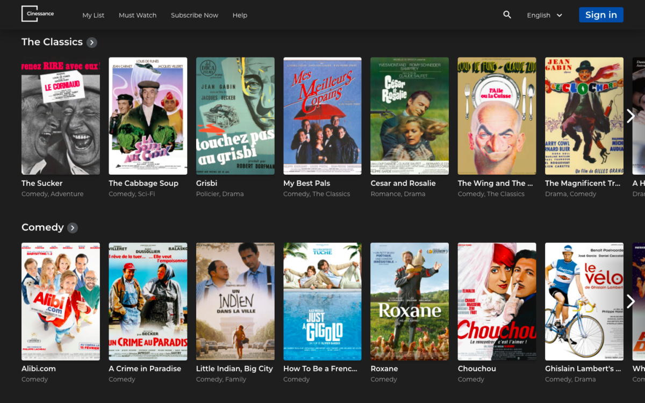Click Drama, Comedy genre text
645x403 pixels.
coord(571,194)
